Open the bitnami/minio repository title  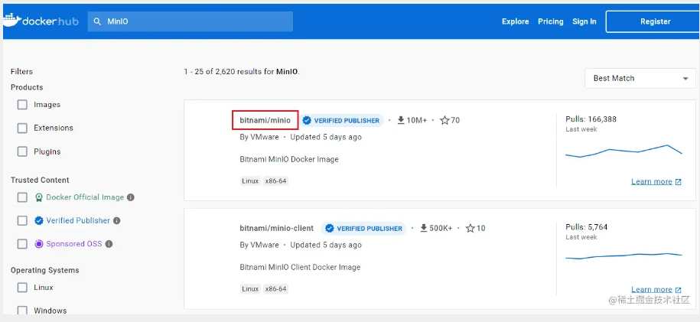point(265,120)
